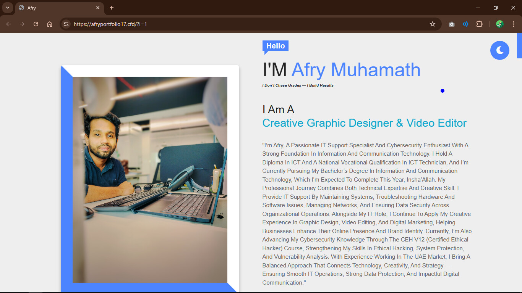Open the tab search dropdown chevron
The image size is (522, 293).
coord(7,8)
